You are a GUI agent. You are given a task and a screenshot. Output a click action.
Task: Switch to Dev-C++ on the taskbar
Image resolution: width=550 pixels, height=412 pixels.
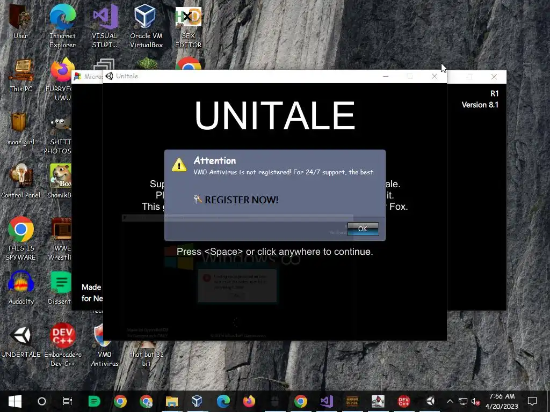point(404,401)
